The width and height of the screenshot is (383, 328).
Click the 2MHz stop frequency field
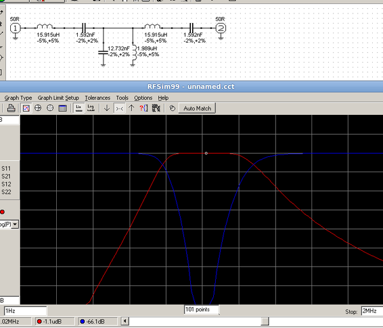(x=371, y=311)
